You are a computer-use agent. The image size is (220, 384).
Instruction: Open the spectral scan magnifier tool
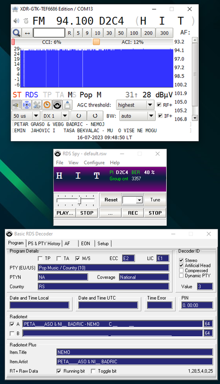(x=17, y=33)
